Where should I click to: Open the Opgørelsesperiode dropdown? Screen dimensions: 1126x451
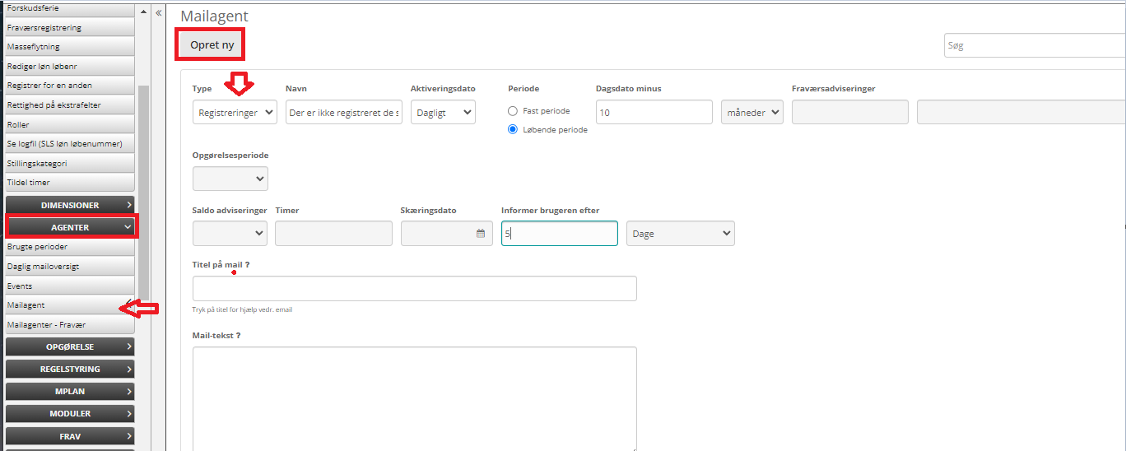pos(230,179)
